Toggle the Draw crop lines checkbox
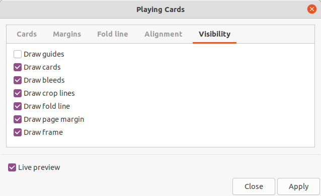Image resolution: width=321 pixels, height=196 pixels. (18, 93)
